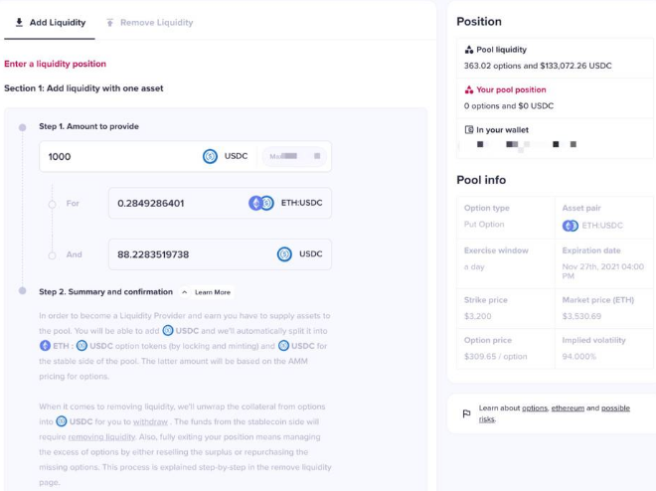The height and width of the screenshot is (491, 656).
Task: Click the Your pool position icon
Action: 469,89
